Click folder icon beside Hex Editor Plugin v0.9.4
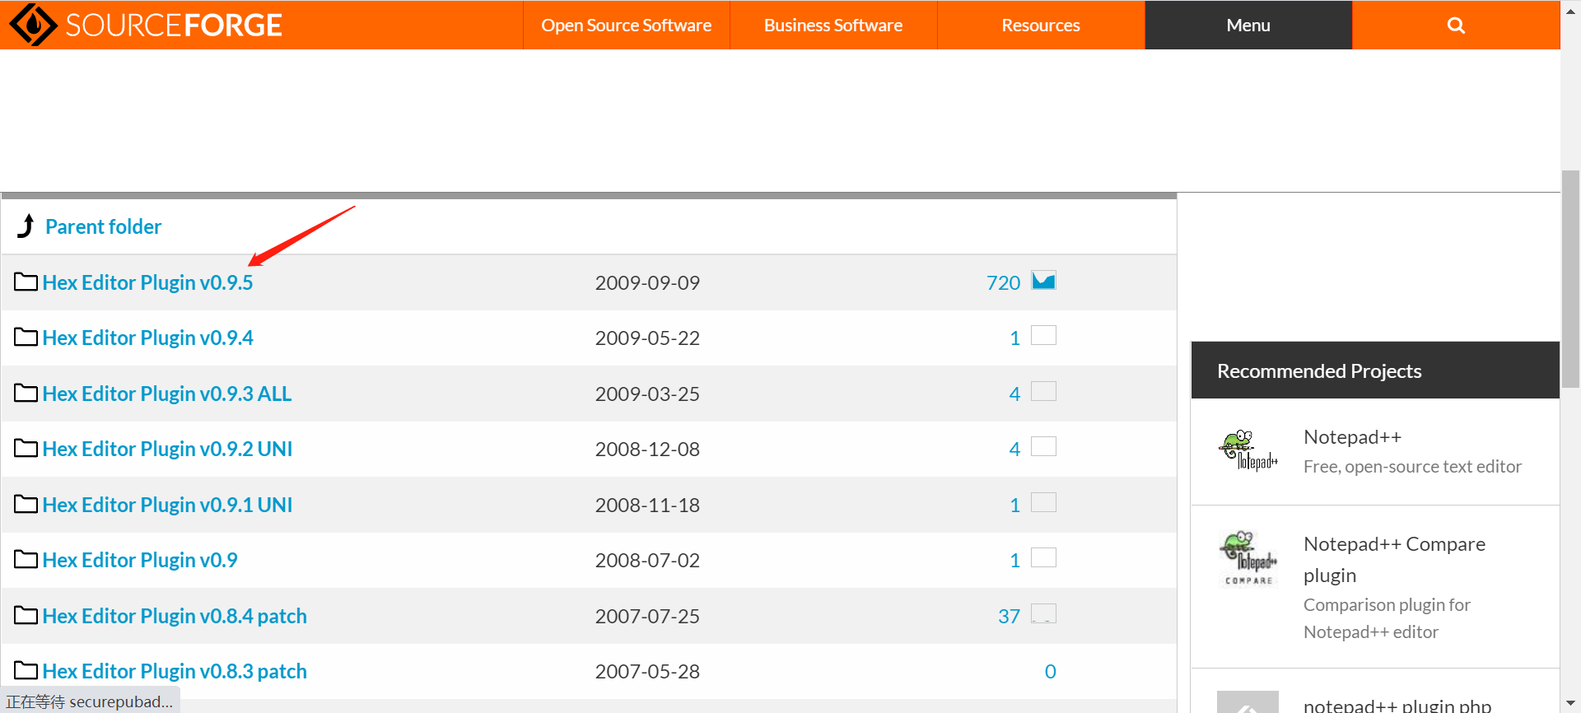 [26, 337]
